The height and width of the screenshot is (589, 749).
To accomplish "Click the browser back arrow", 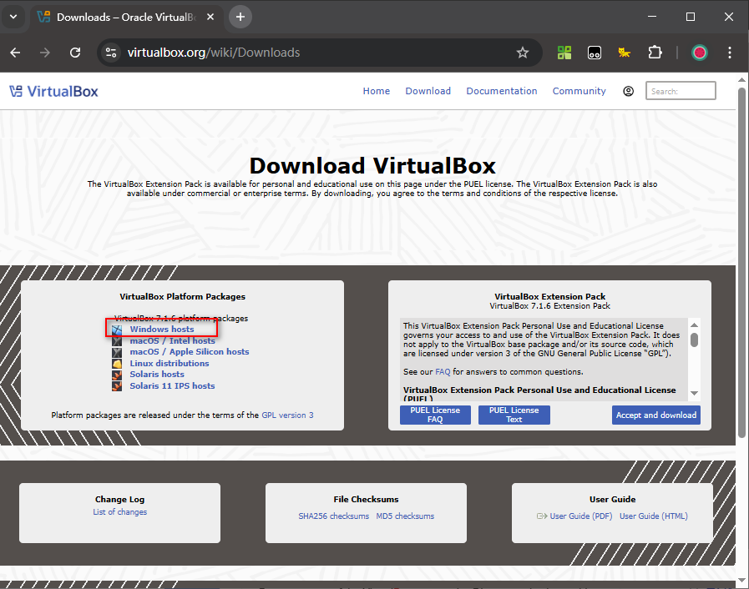I will (15, 53).
